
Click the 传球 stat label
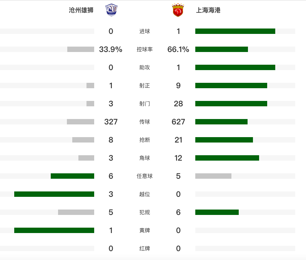(145, 122)
